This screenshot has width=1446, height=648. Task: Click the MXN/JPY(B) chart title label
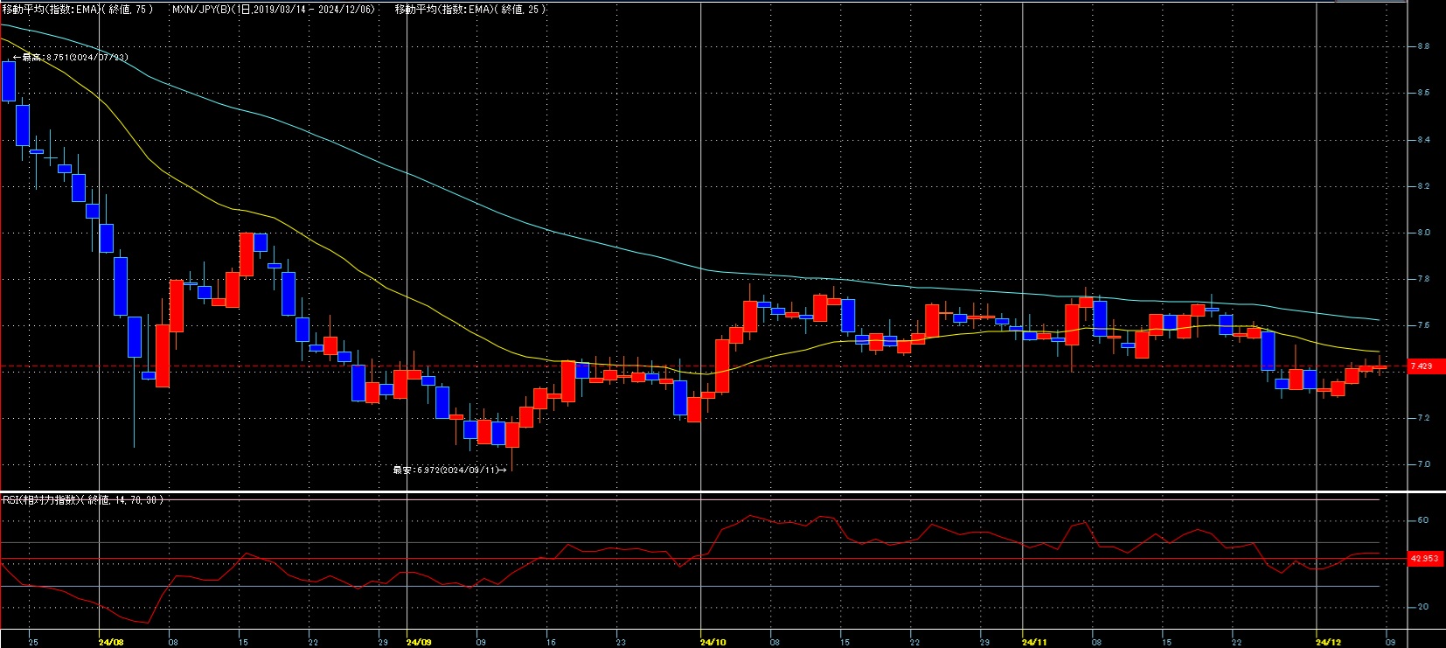pyautogui.click(x=275, y=10)
